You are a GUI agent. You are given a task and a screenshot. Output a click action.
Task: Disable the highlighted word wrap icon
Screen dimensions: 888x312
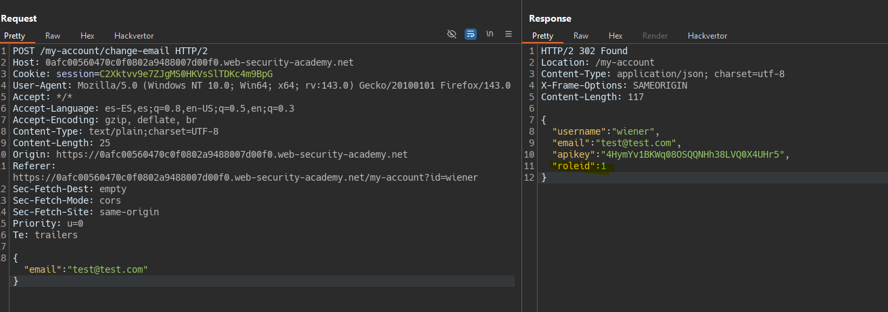tap(471, 34)
